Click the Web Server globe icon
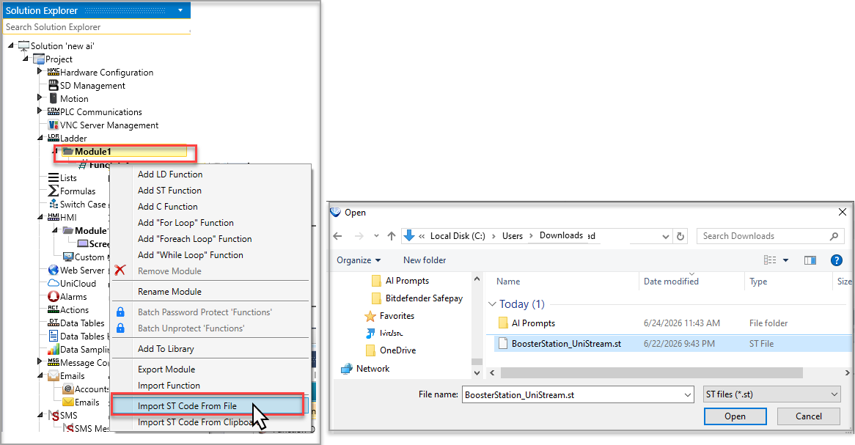This screenshot has width=855, height=445. pos(53,270)
